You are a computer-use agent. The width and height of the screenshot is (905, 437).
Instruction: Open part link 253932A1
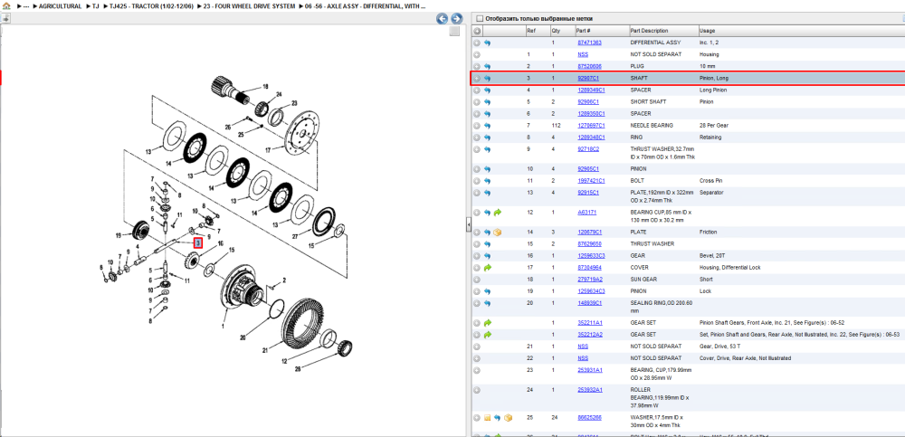click(590, 390)
